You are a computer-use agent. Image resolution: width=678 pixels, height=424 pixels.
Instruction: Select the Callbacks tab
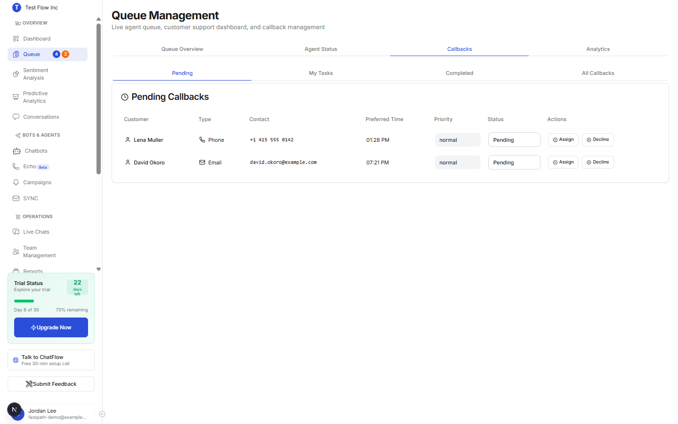pos(460,49)
